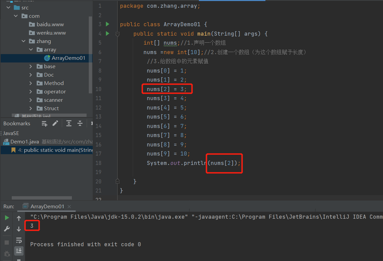Select the wenku.www package row

click(46, 33)
